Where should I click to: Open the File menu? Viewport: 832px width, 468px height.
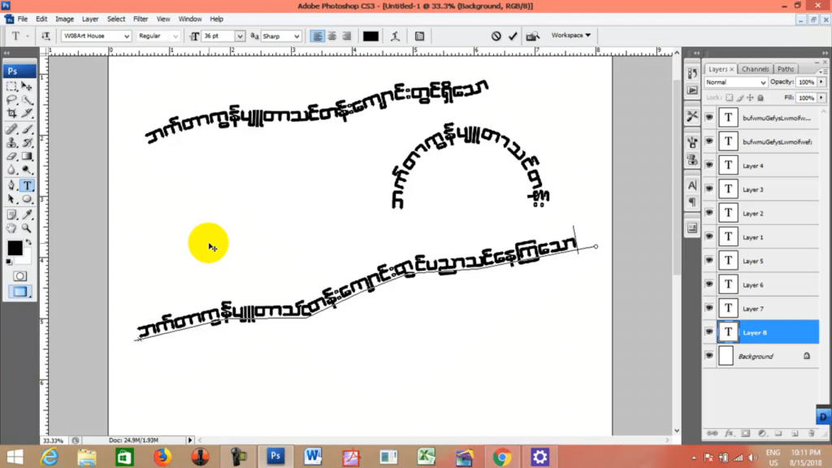(x=22, y=19)
